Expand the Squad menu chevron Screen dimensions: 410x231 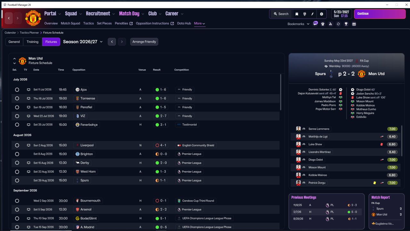80,14
